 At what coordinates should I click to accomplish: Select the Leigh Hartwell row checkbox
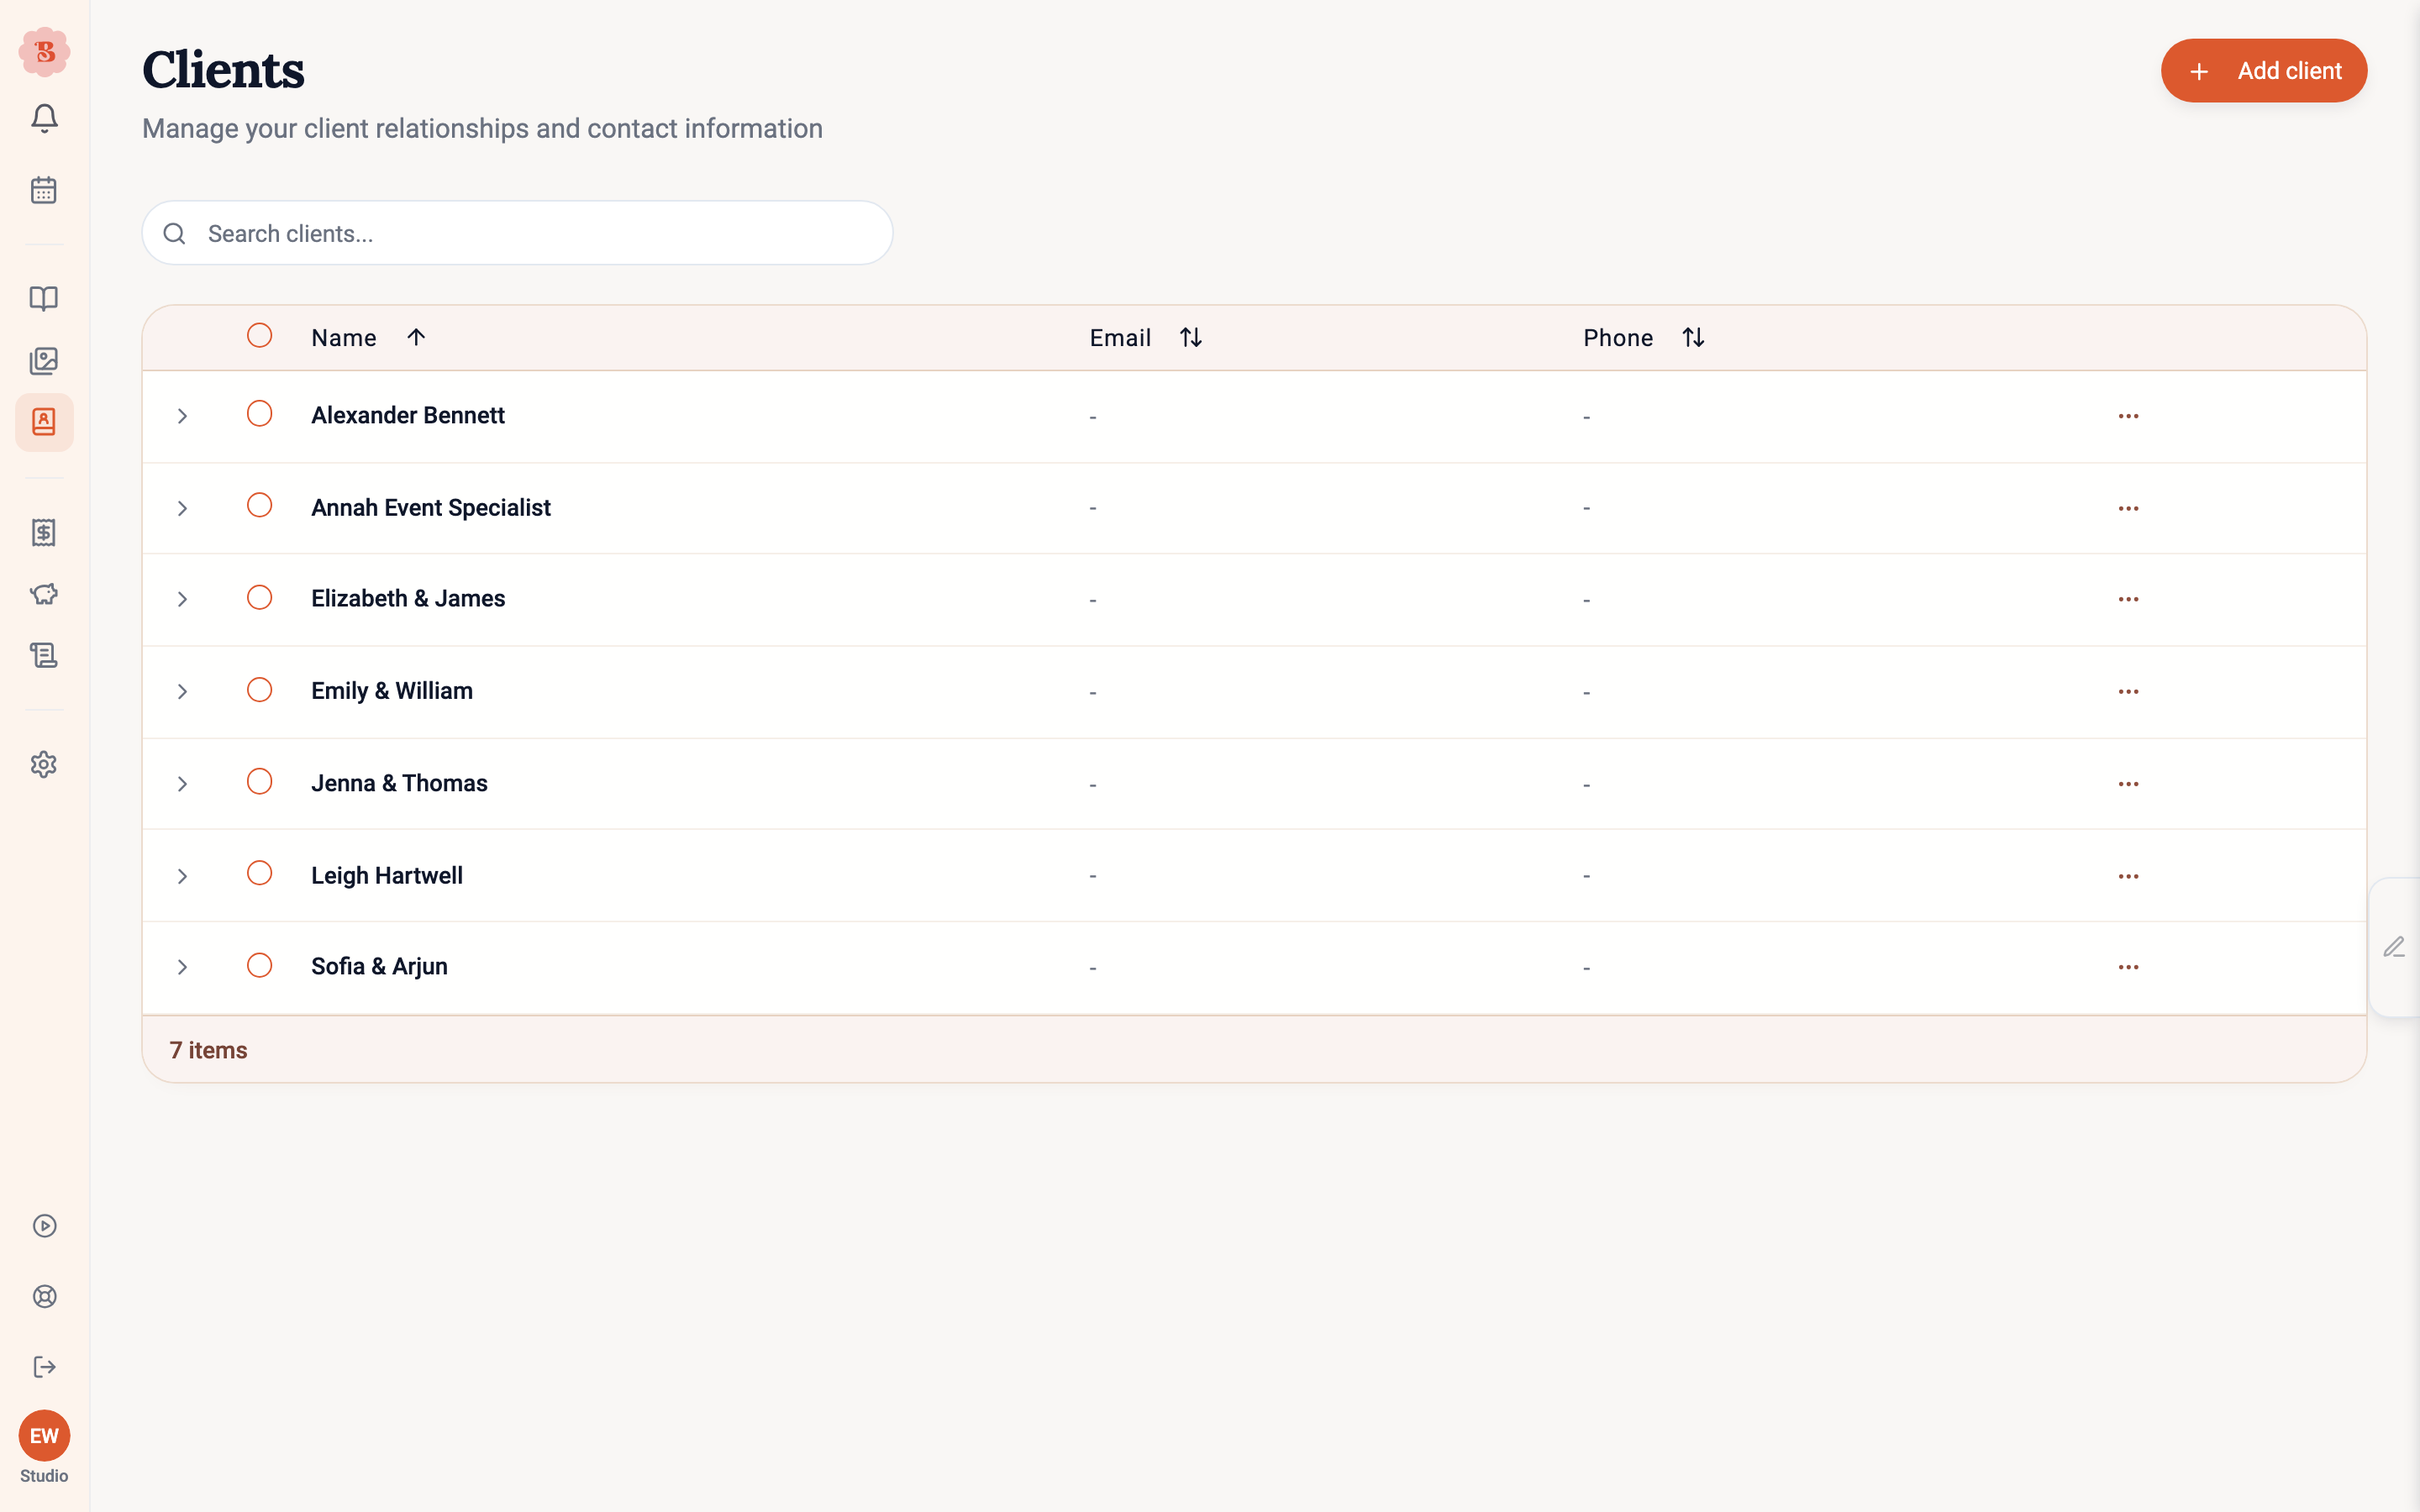(259, 873)
